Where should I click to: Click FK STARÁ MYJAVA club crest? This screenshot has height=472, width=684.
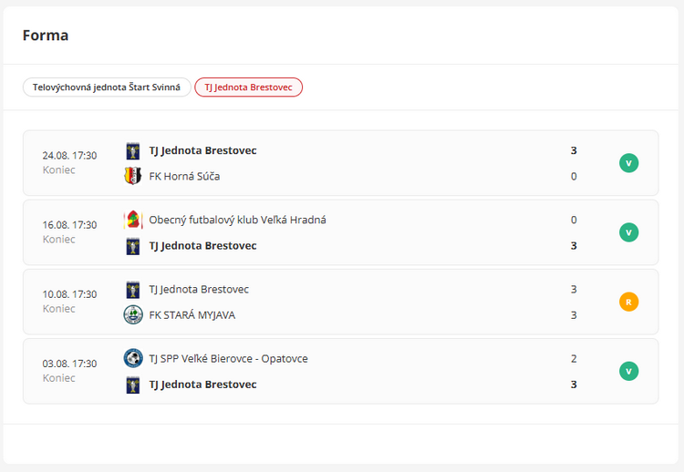(133, 314)
